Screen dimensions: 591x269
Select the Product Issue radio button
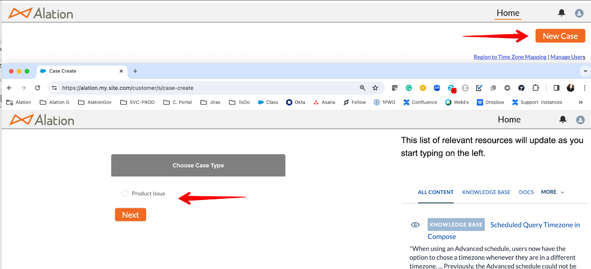coord(125,193)
